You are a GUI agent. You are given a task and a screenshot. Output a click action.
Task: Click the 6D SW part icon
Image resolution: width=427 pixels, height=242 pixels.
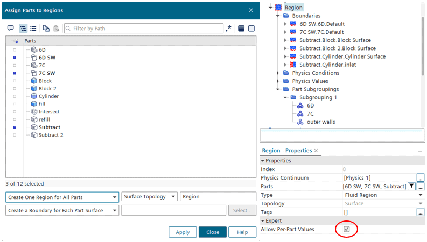point(34,58)
